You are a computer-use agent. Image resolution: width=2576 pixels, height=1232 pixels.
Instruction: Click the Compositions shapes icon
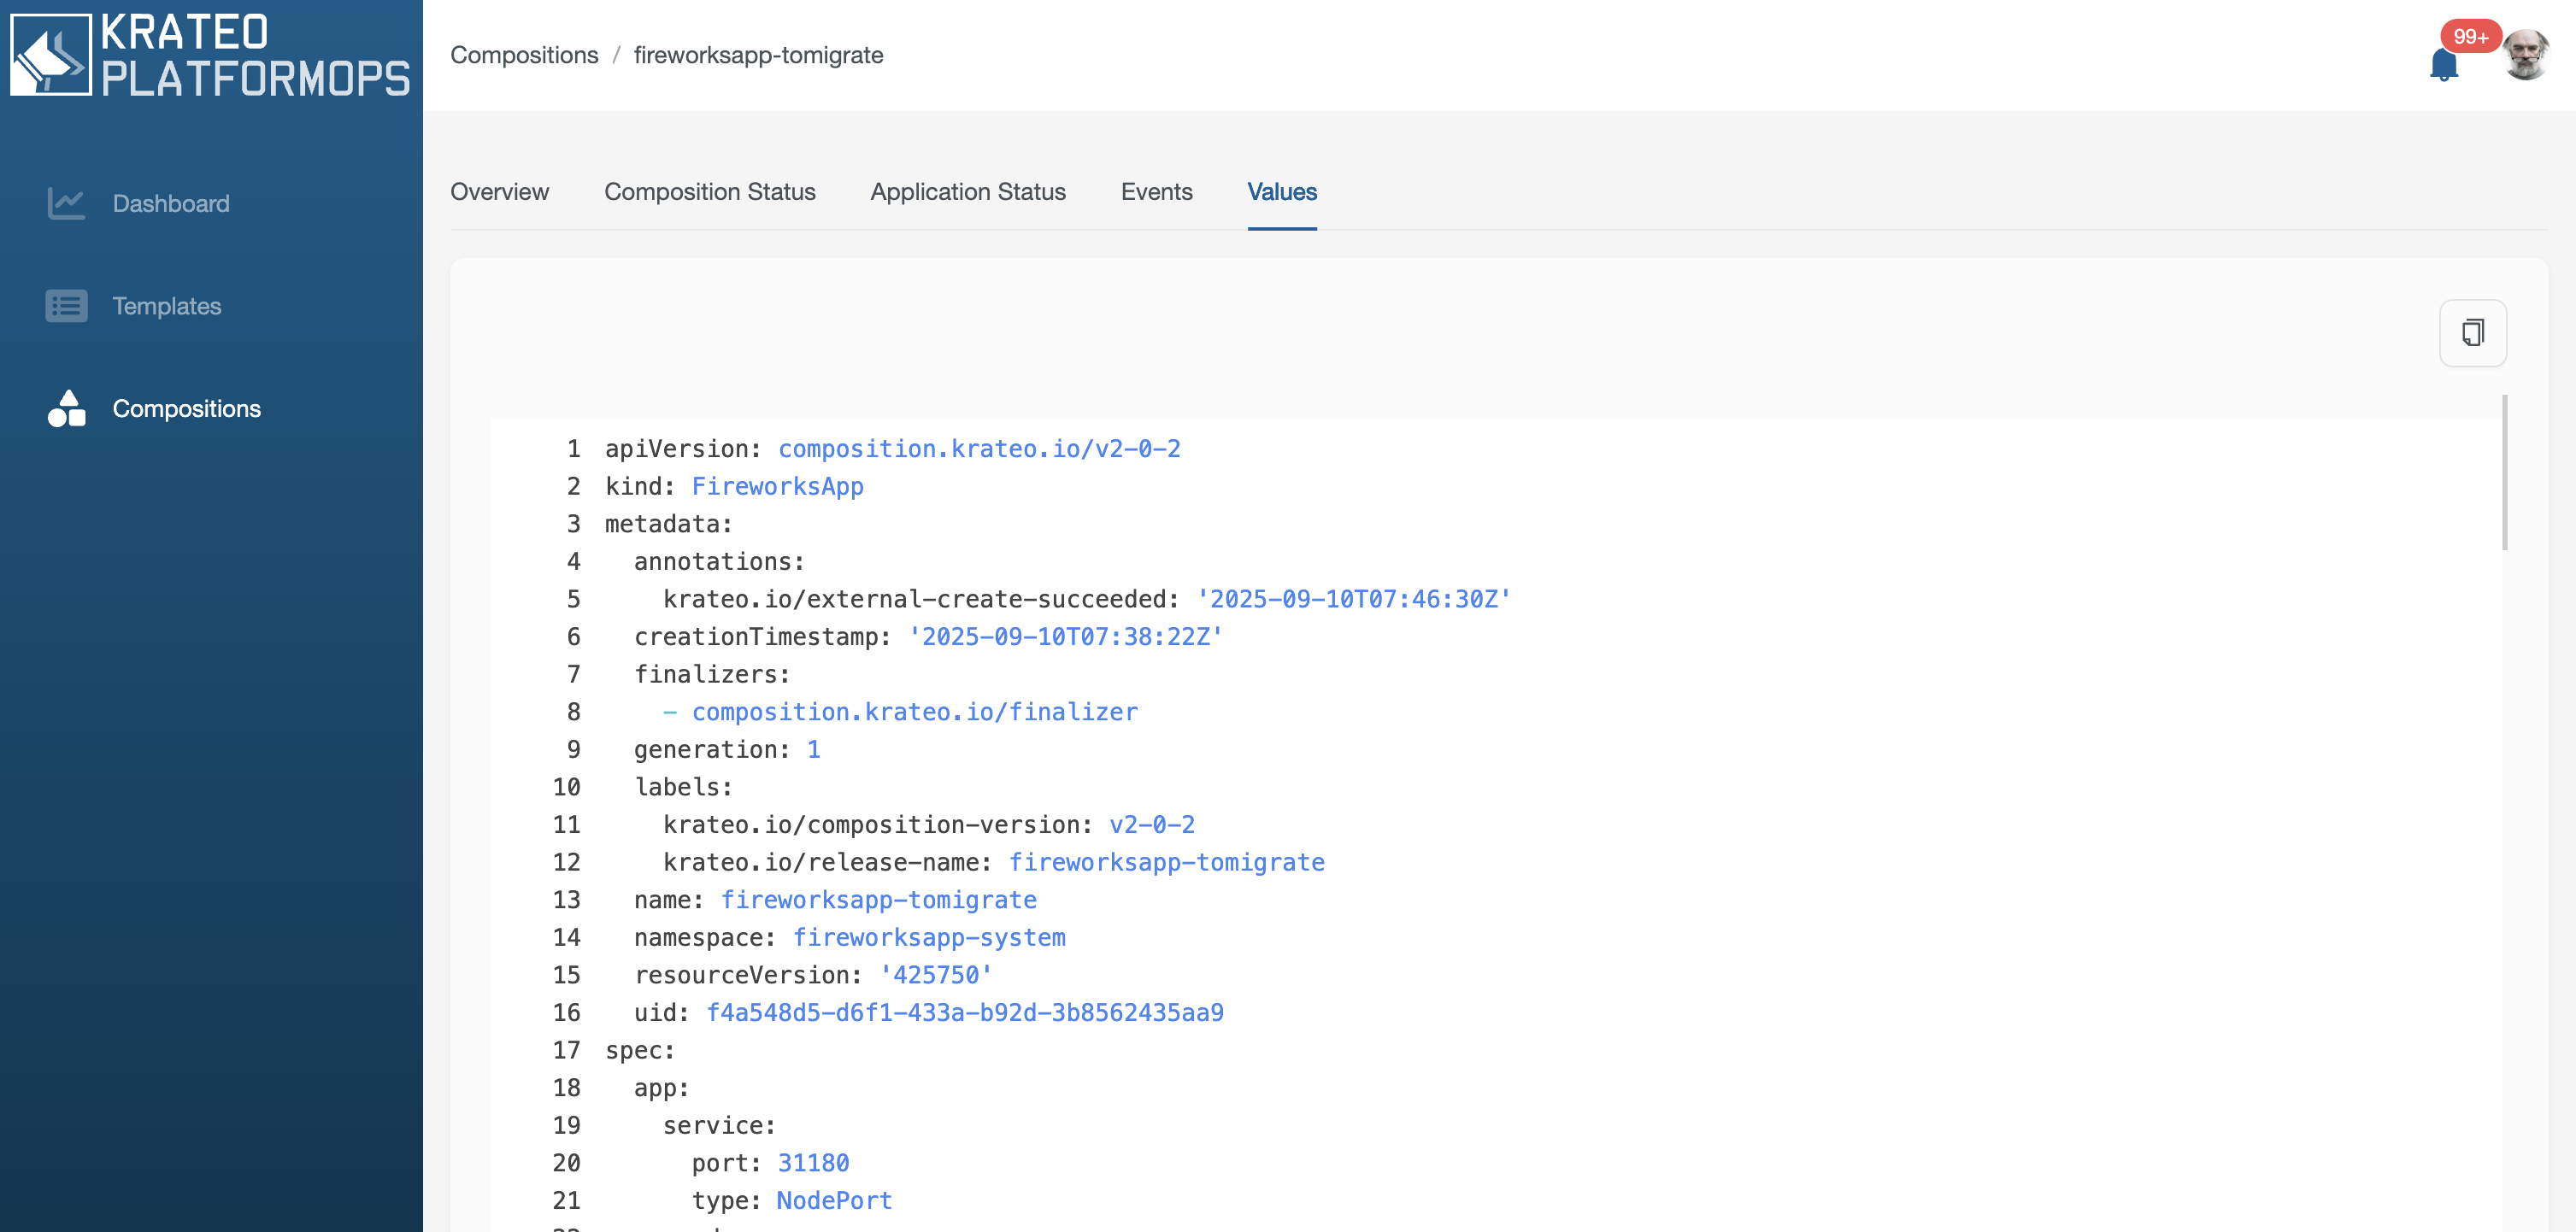click(x=66, y=408)
